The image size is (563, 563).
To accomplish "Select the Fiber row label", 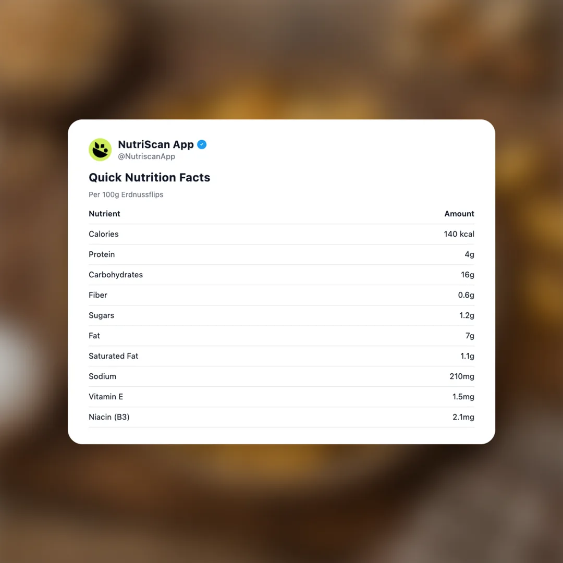I will pos(98,295).
